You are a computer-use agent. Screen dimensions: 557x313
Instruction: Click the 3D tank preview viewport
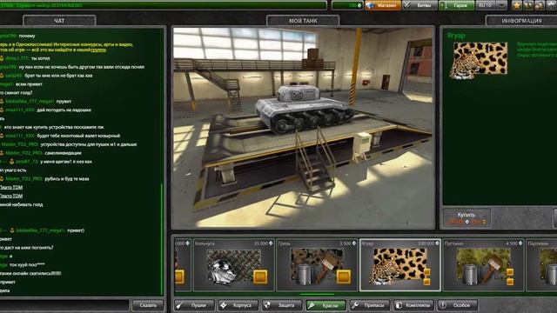pos(304,128)
